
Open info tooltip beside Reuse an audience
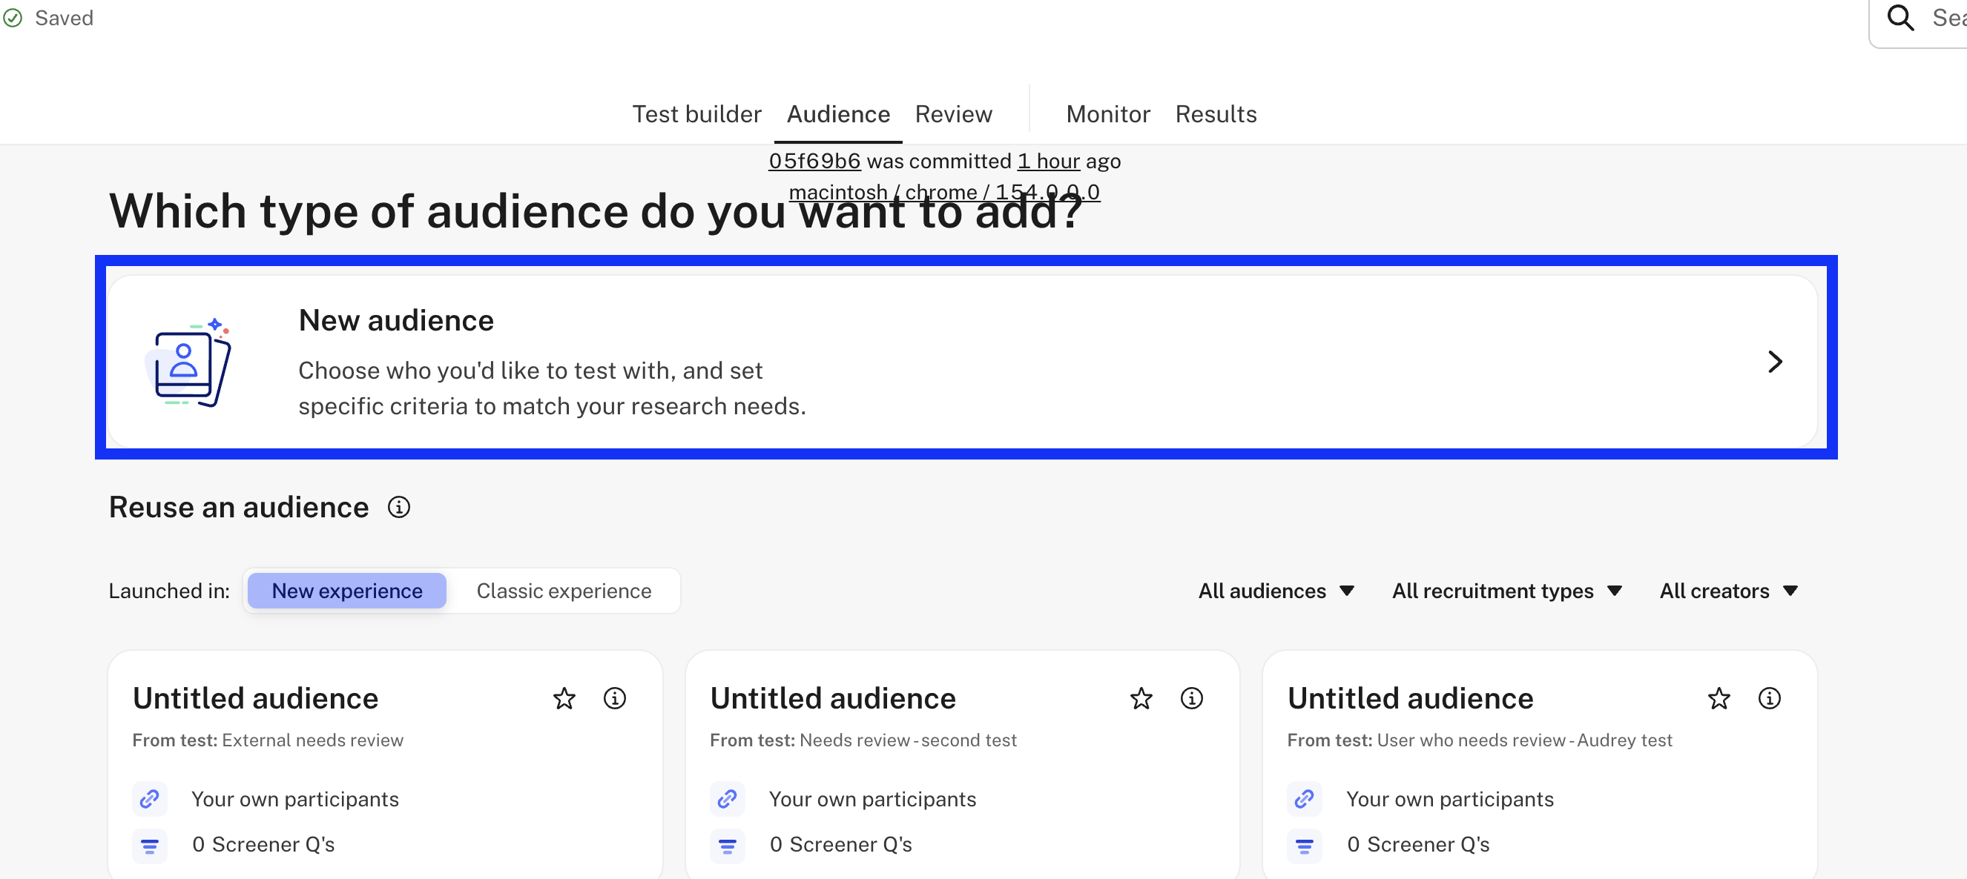(398, 507)
